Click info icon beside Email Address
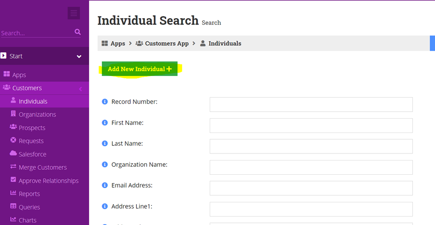This screenshot has width=435, height=225. [104, 185]
